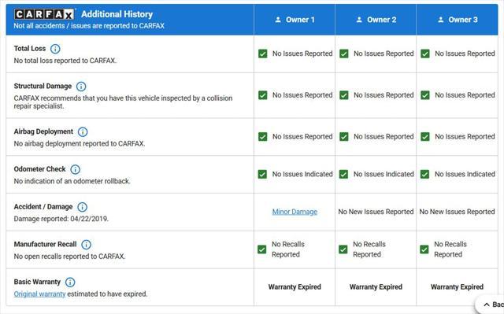Click 'No indication of an odometer rollback.' text
The height and width of the screenshot is (314, 504).
[72, 181]
